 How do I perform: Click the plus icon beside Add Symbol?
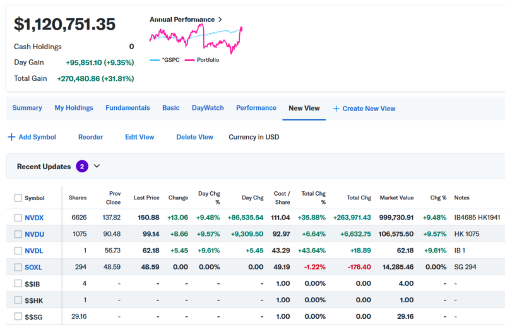11,137
